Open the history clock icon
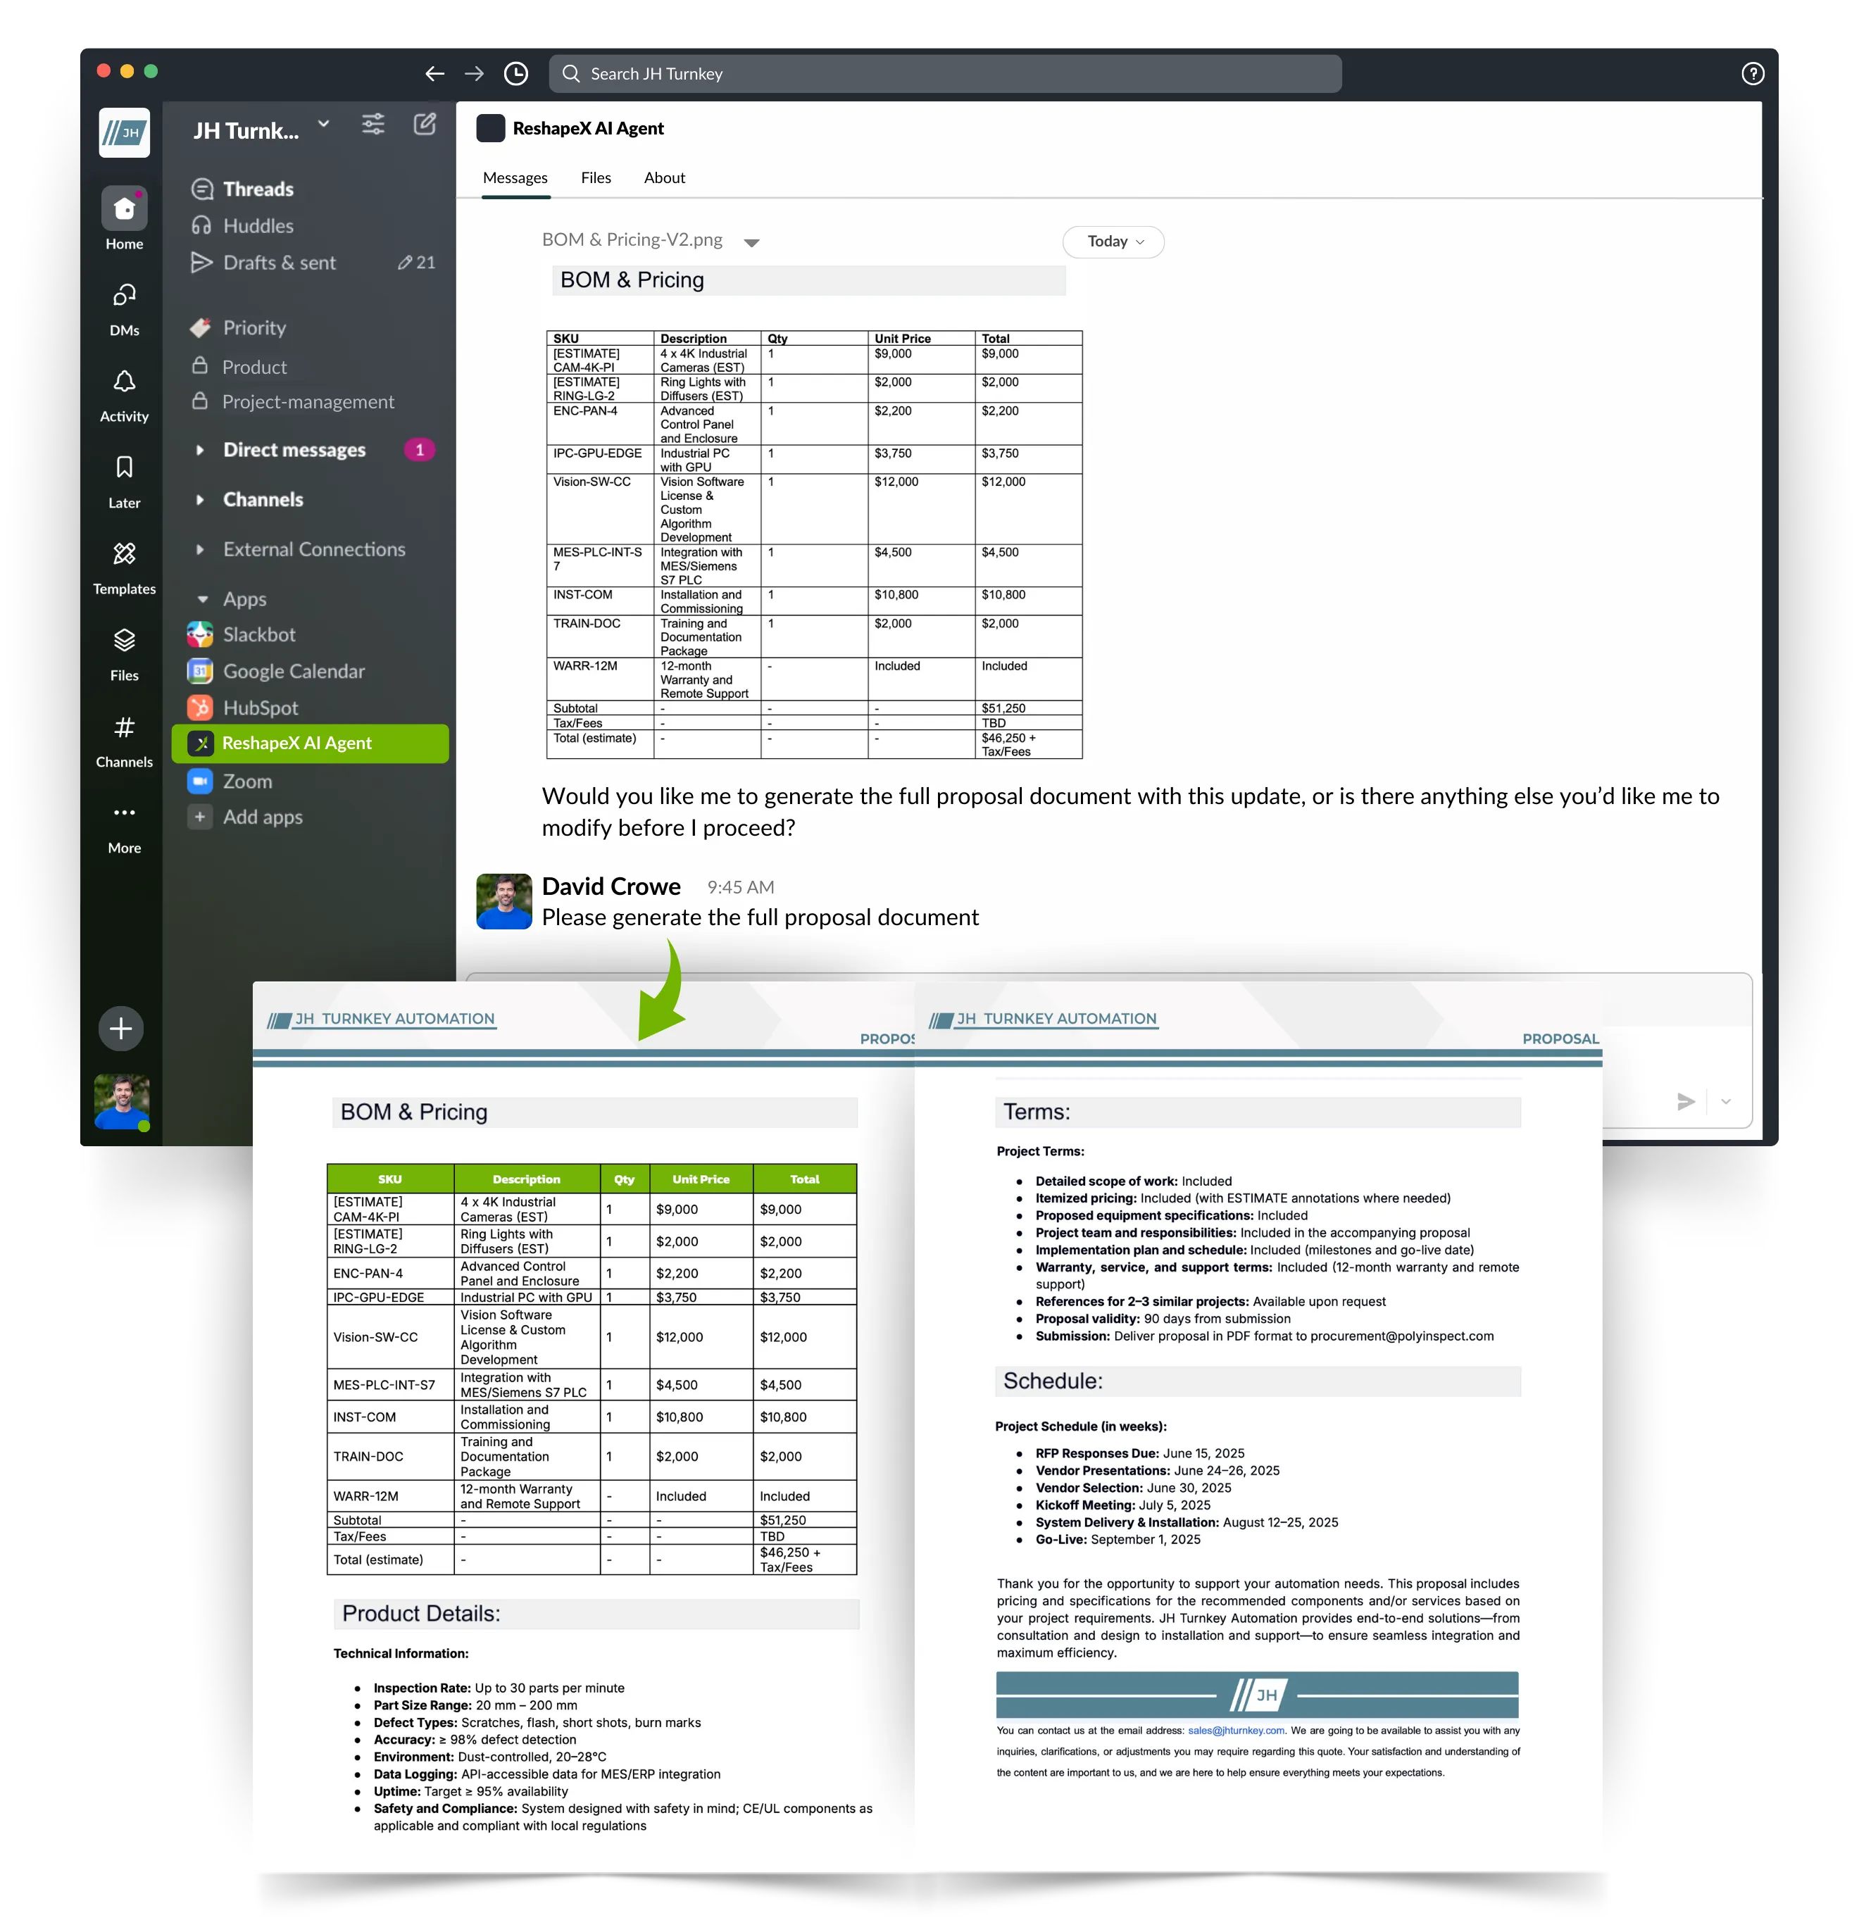This screenshot has width=1859, height=1920. 515,73
